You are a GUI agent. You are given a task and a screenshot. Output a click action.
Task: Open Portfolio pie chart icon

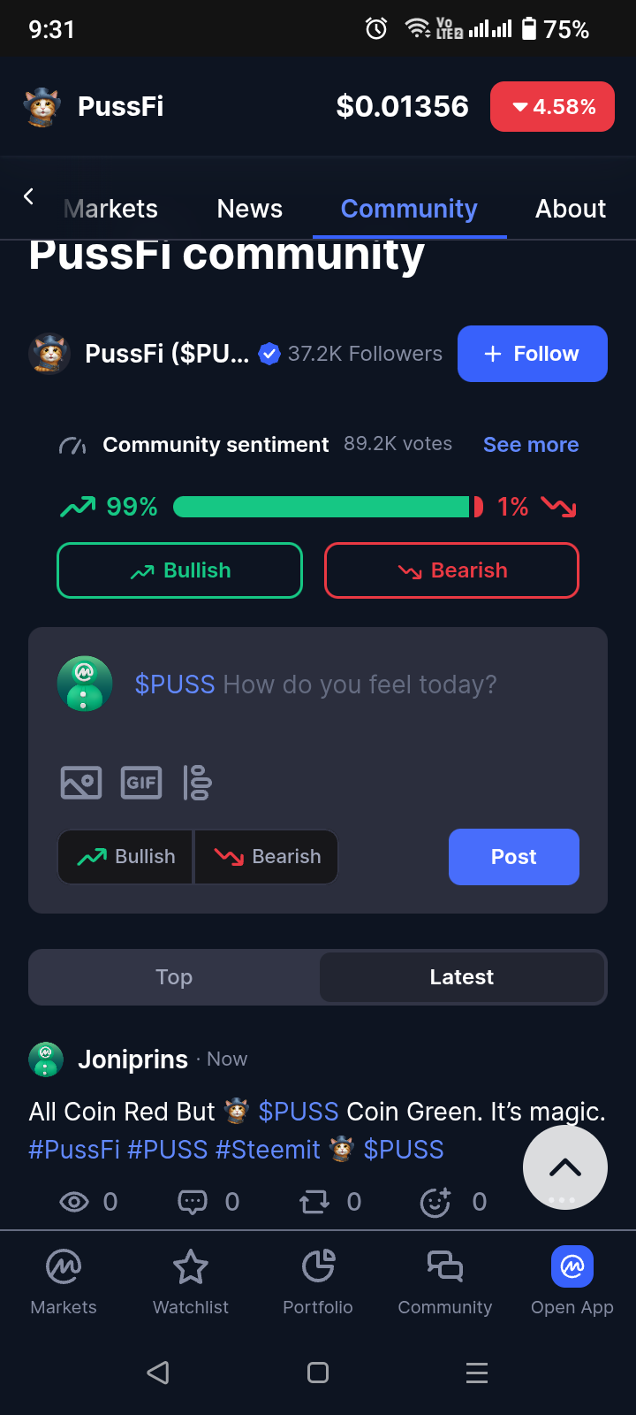point(318,1266)
